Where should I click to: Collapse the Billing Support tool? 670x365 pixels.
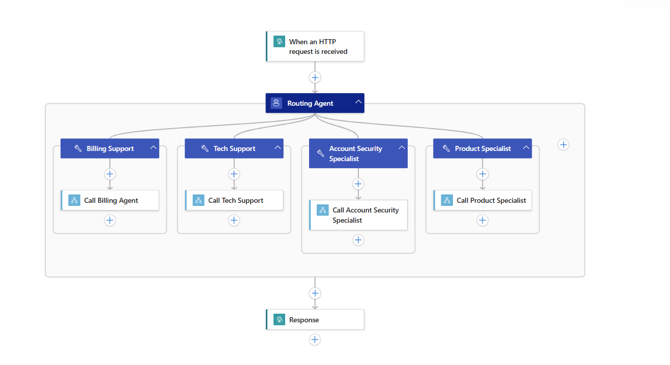(x=153, y=148)
